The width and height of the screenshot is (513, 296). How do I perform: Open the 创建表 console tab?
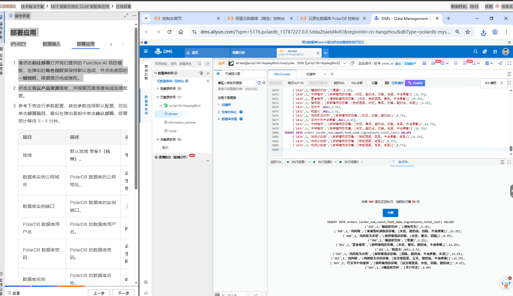tap(311, 74)
